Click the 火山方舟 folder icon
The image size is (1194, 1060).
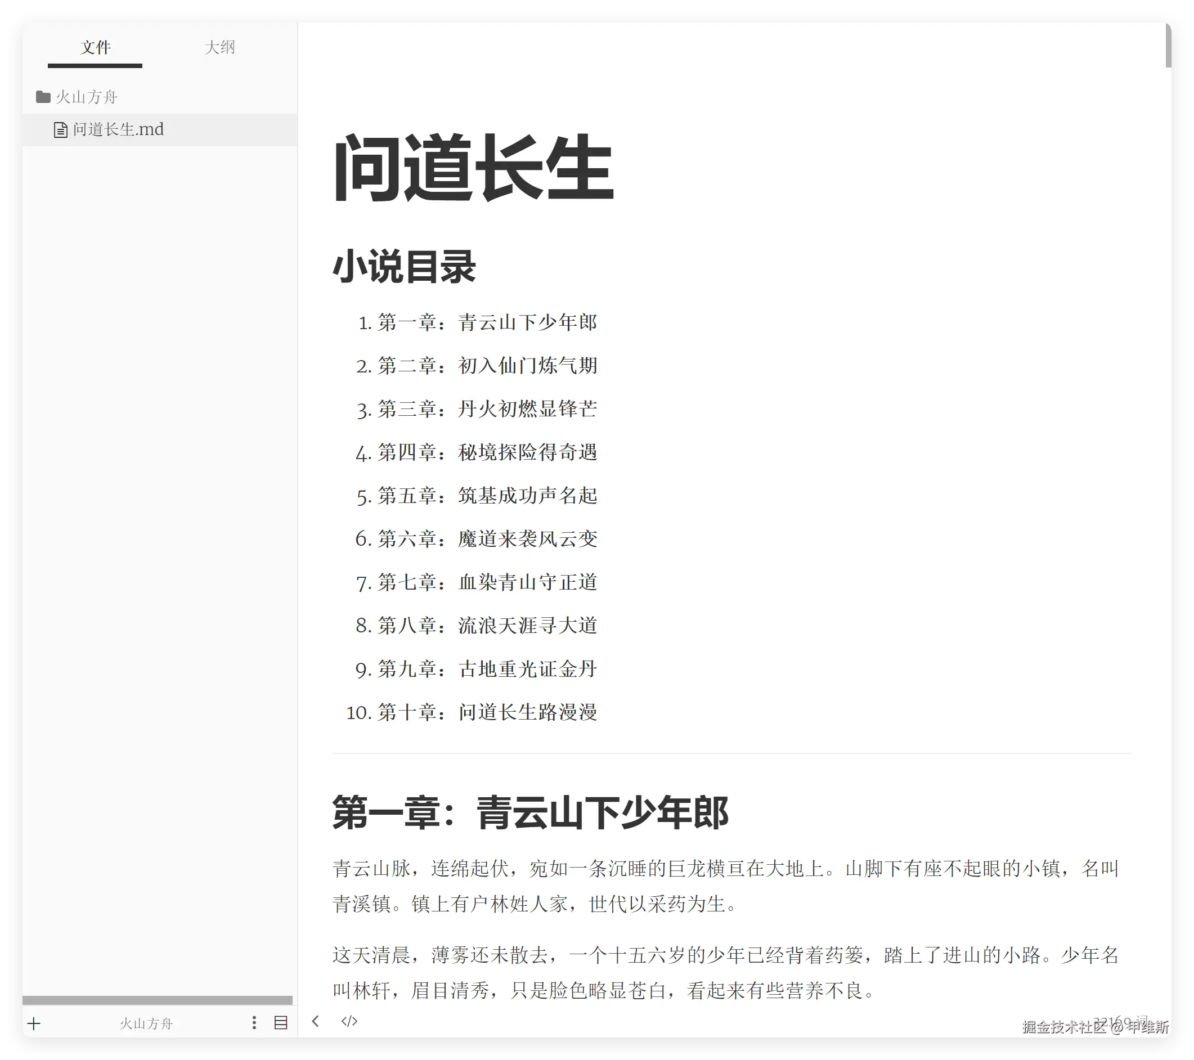(43, 97)
